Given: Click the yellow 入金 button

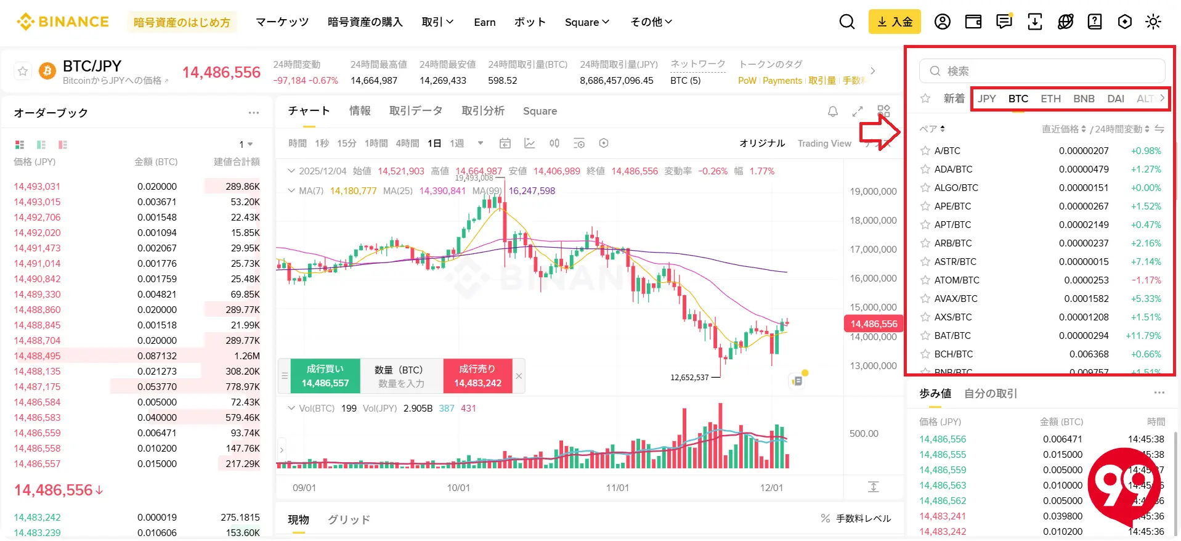Looking at the screenshot, I should click(x=895, y=22).
